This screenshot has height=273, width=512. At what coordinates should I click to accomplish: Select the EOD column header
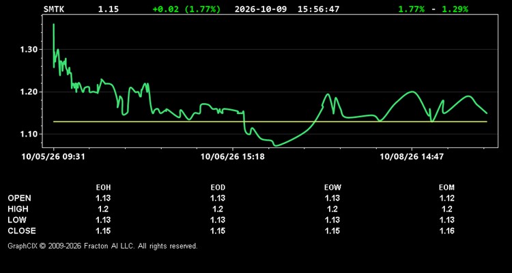click(x=218, y=188)
